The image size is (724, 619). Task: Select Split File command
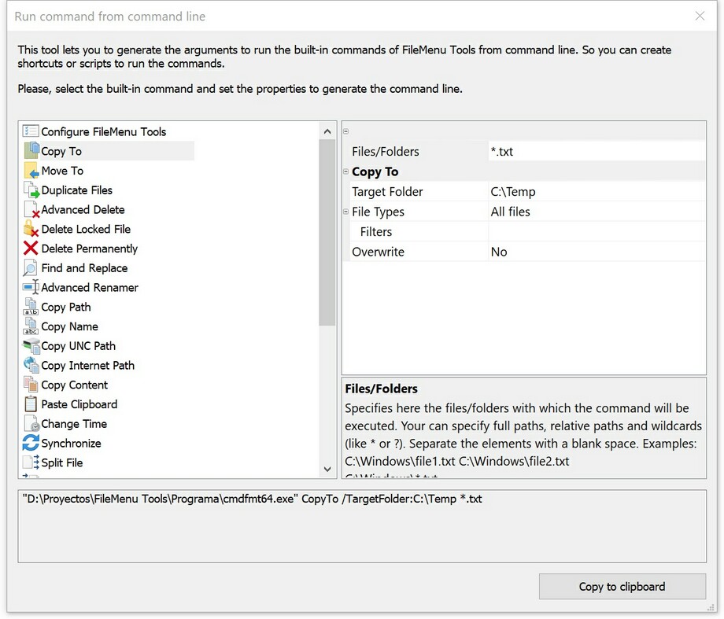click(62, 463)
